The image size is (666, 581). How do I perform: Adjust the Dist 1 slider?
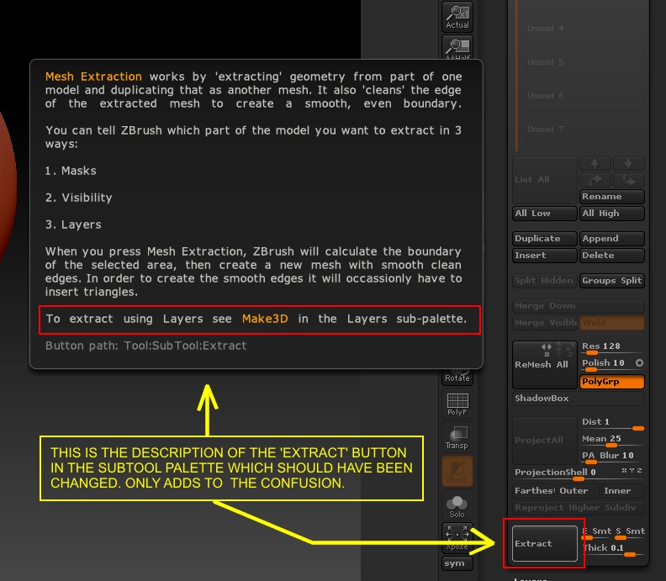(x=612, y=424)
